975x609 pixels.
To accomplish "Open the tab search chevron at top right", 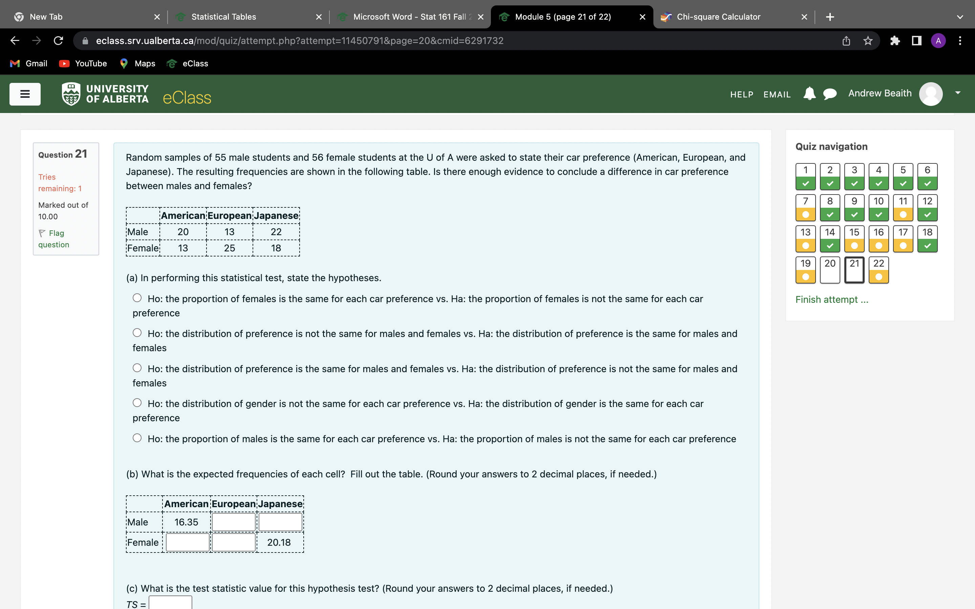I will [960, 17].
